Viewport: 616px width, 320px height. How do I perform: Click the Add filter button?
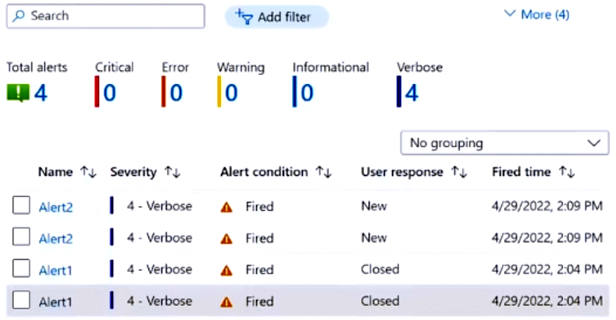(x=277, y=16)
